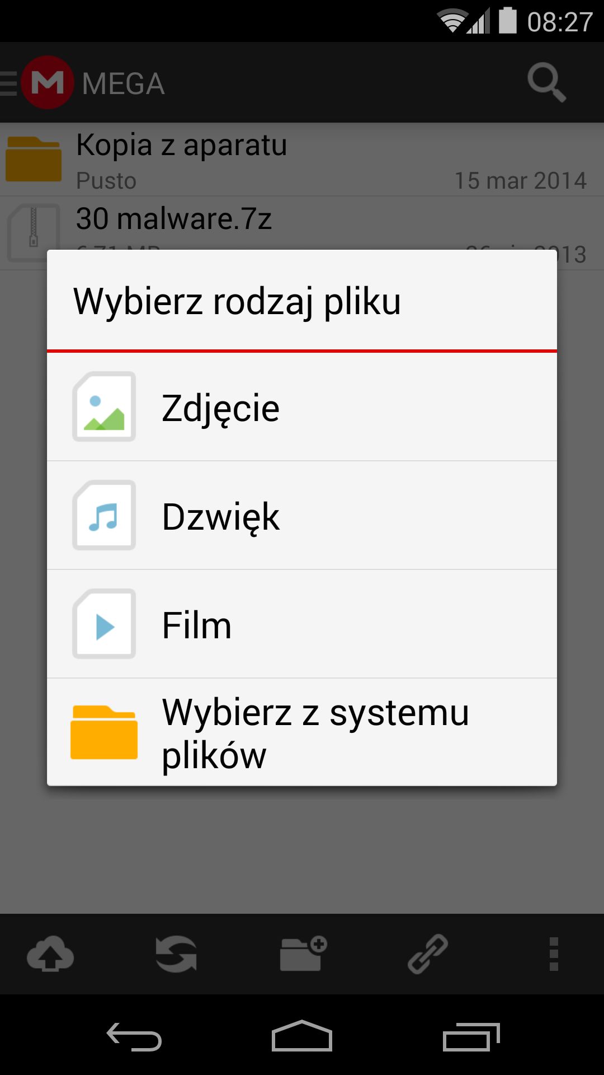604x1075 pixels.
Task: Open the Kopia z aparatu folder
Action: pyautogui.click(x=302, y=160)
